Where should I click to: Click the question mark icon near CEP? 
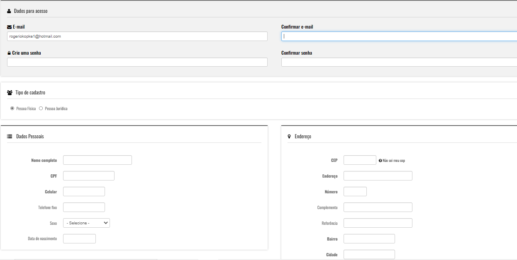(x=380, y=161)
